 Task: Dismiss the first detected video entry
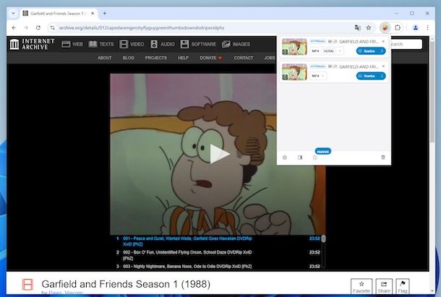tap(383, 41)
